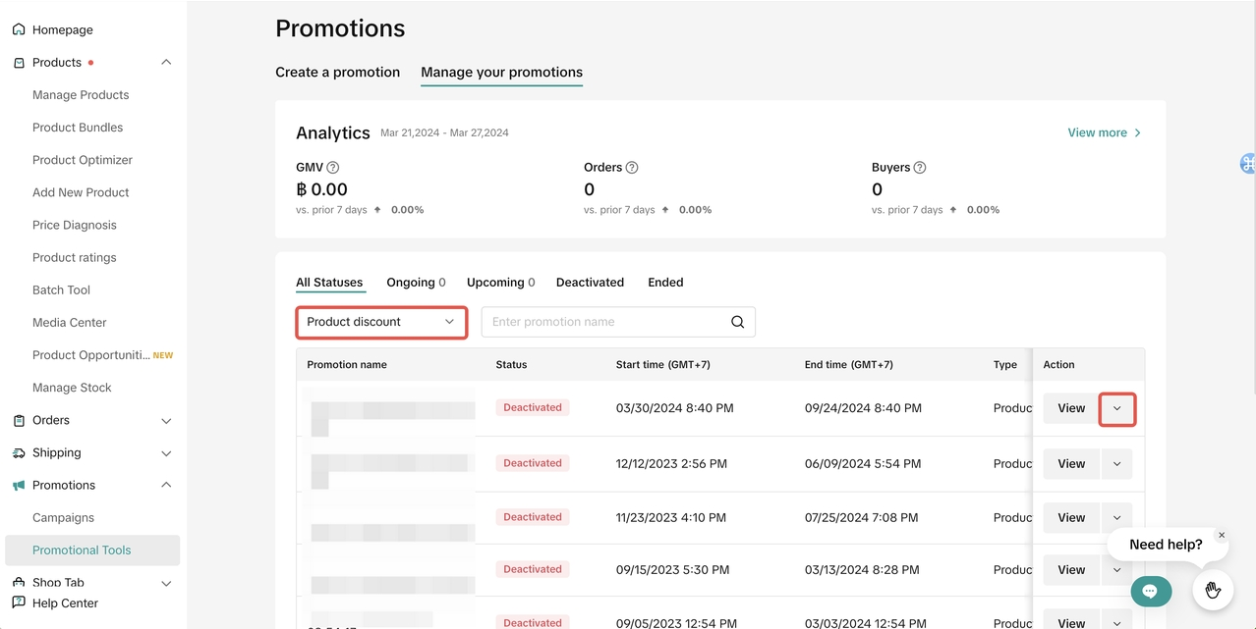Expand the Orders sidebar section
1256x629 pixels.
166,421
